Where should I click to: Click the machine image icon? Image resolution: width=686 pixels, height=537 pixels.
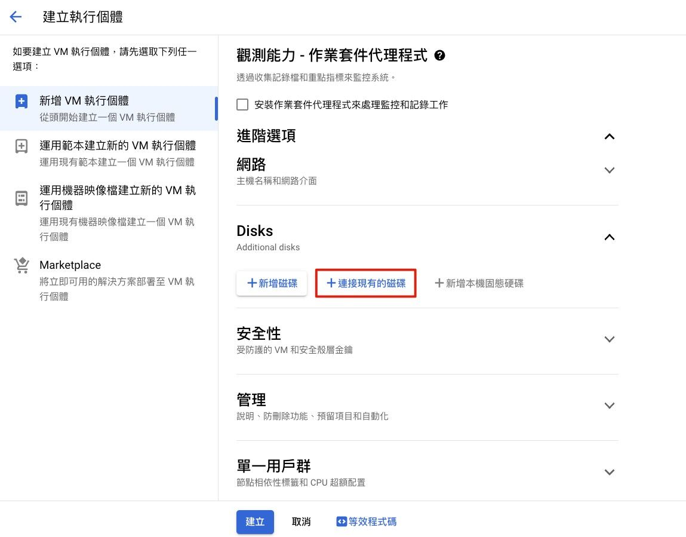pyautogui.click(x=21, y=198)
